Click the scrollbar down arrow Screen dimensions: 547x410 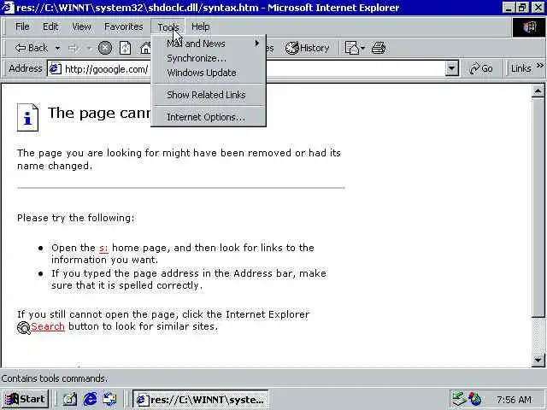tap(538, 360)
